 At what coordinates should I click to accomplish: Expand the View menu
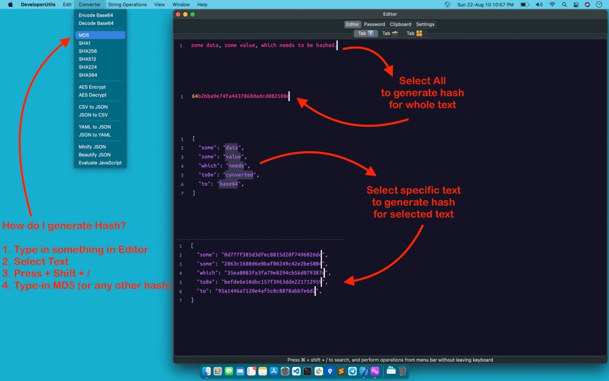click(159, 4)
